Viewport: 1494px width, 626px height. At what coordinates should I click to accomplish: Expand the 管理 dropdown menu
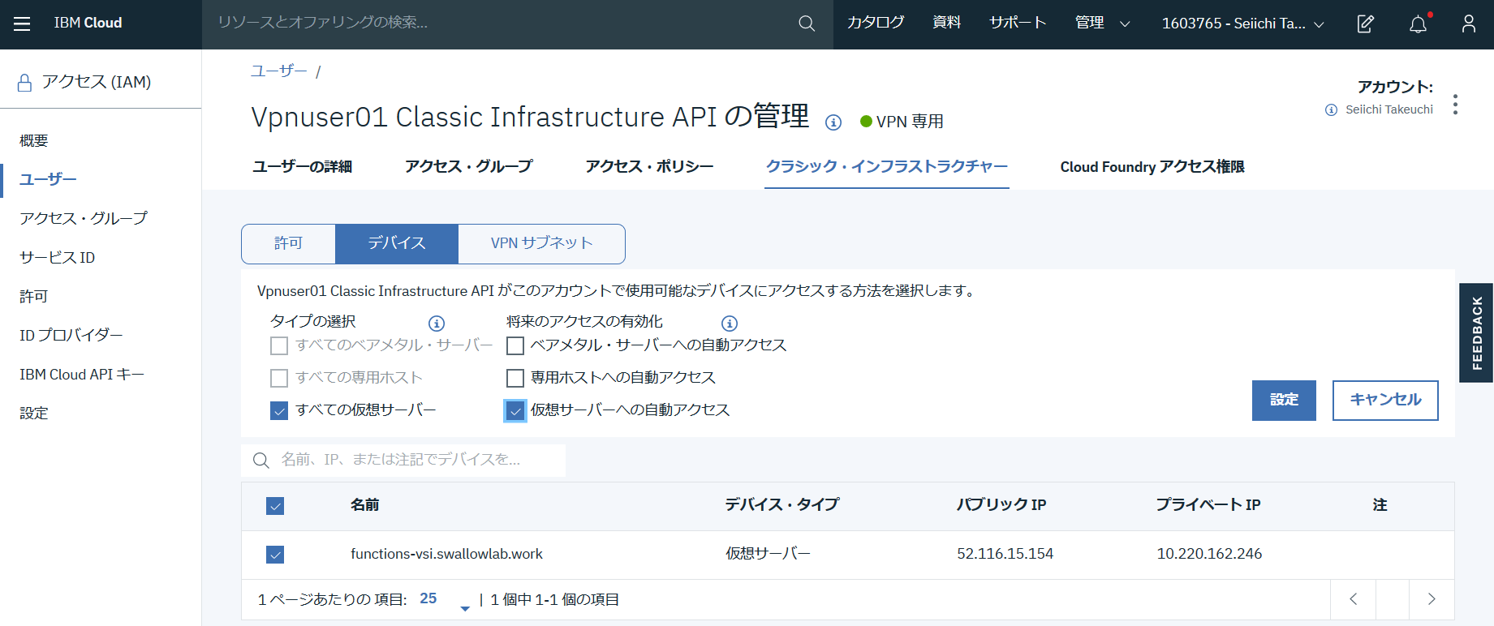(1102, 24)
